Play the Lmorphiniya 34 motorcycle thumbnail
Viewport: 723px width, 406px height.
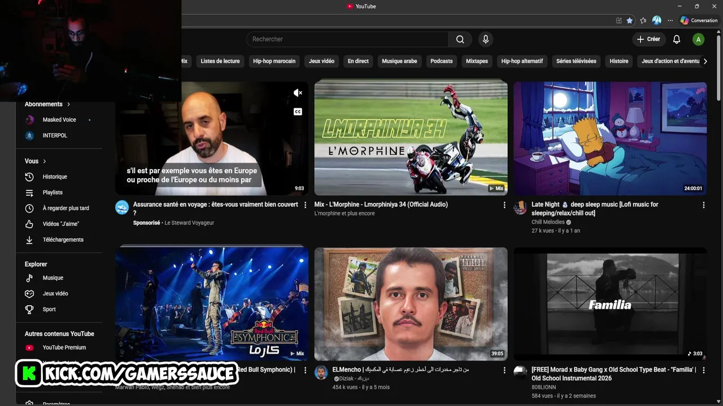(411, 139)
